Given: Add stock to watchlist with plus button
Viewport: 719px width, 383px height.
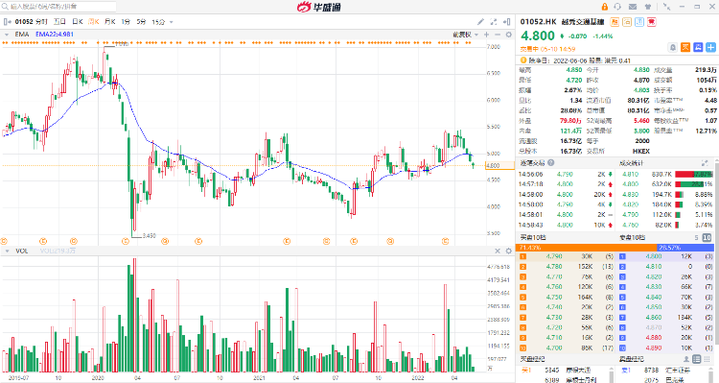Looking at the screenshot, I should [x=710, y=47].
